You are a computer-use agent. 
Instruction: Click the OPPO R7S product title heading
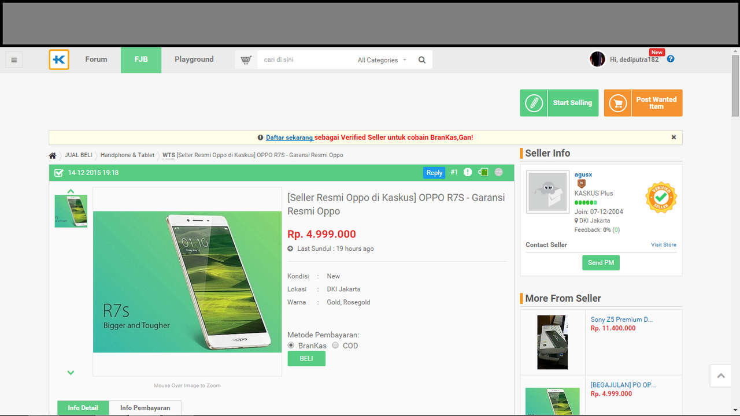tap(396, 204)
